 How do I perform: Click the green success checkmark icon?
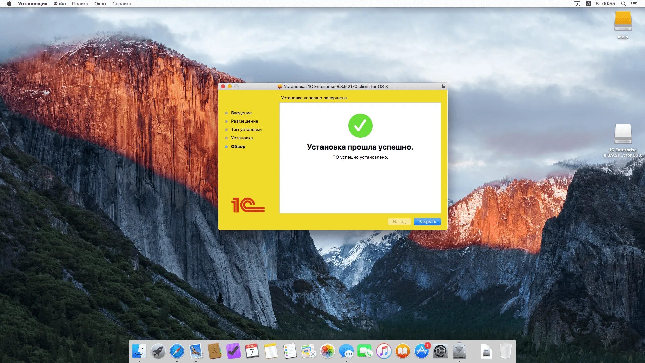(x=360, y=126)
